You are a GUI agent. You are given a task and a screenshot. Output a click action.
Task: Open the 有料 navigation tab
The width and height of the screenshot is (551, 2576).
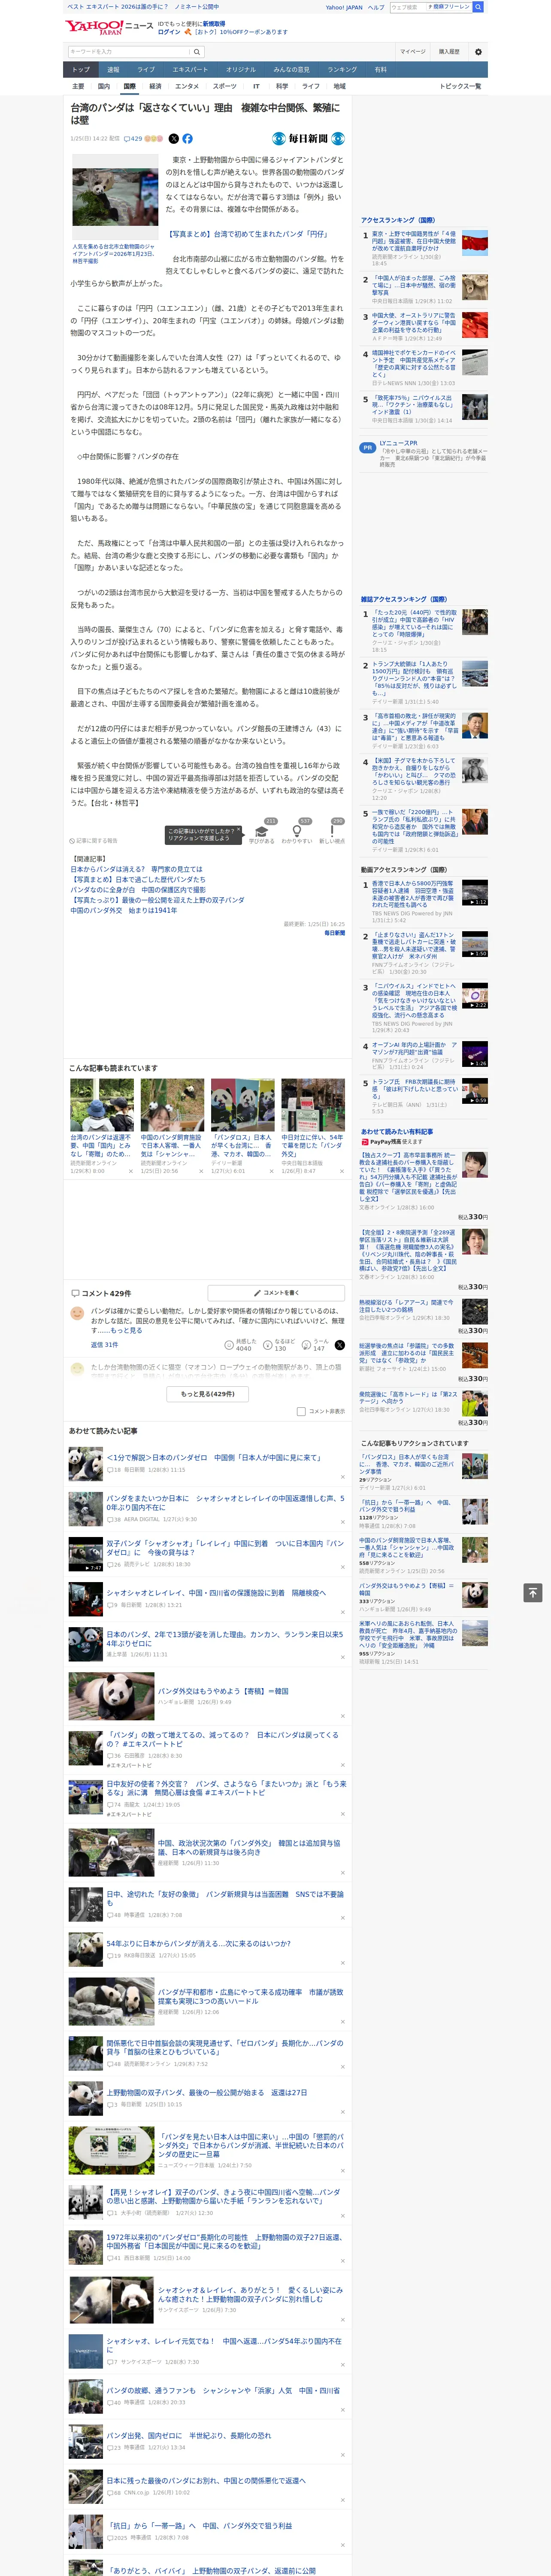tap(380, 70)
